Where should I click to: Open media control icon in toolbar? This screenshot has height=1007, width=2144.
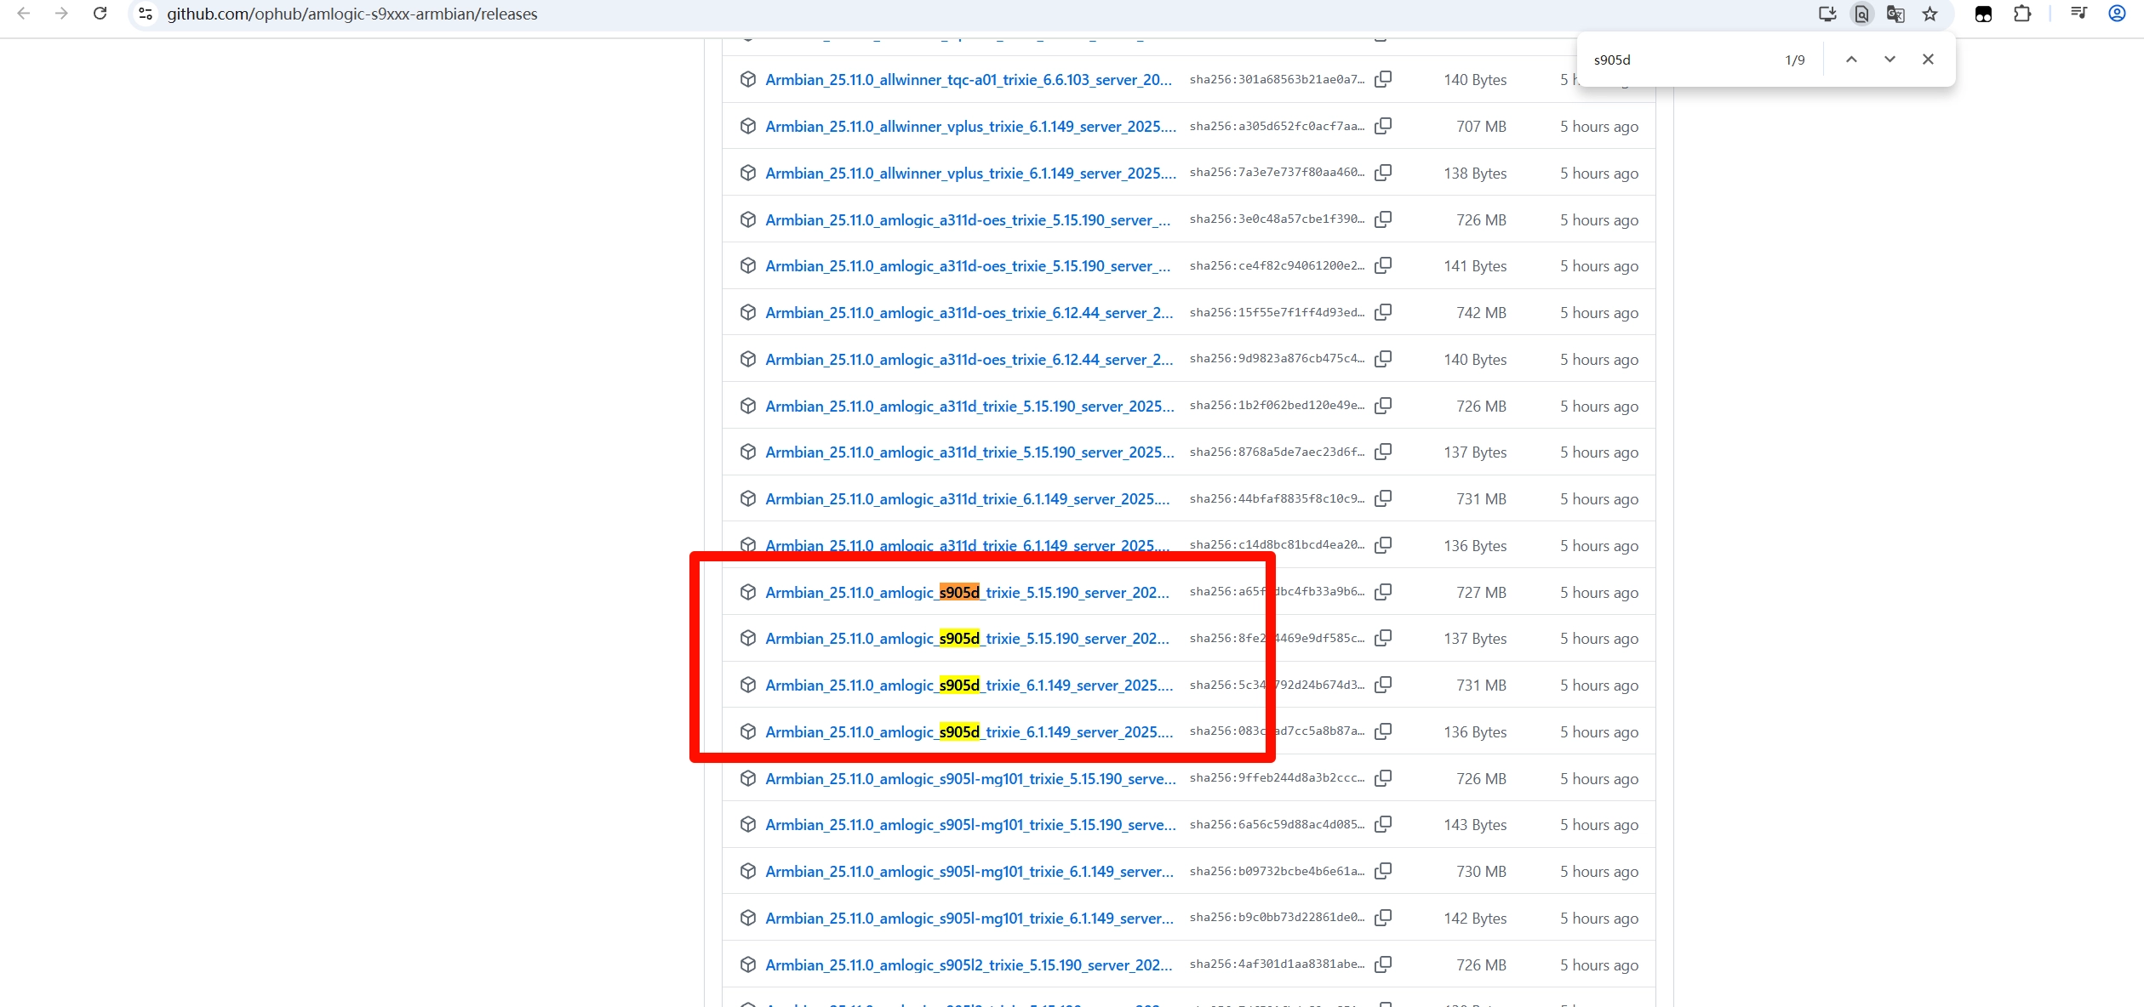(2078, 14)
